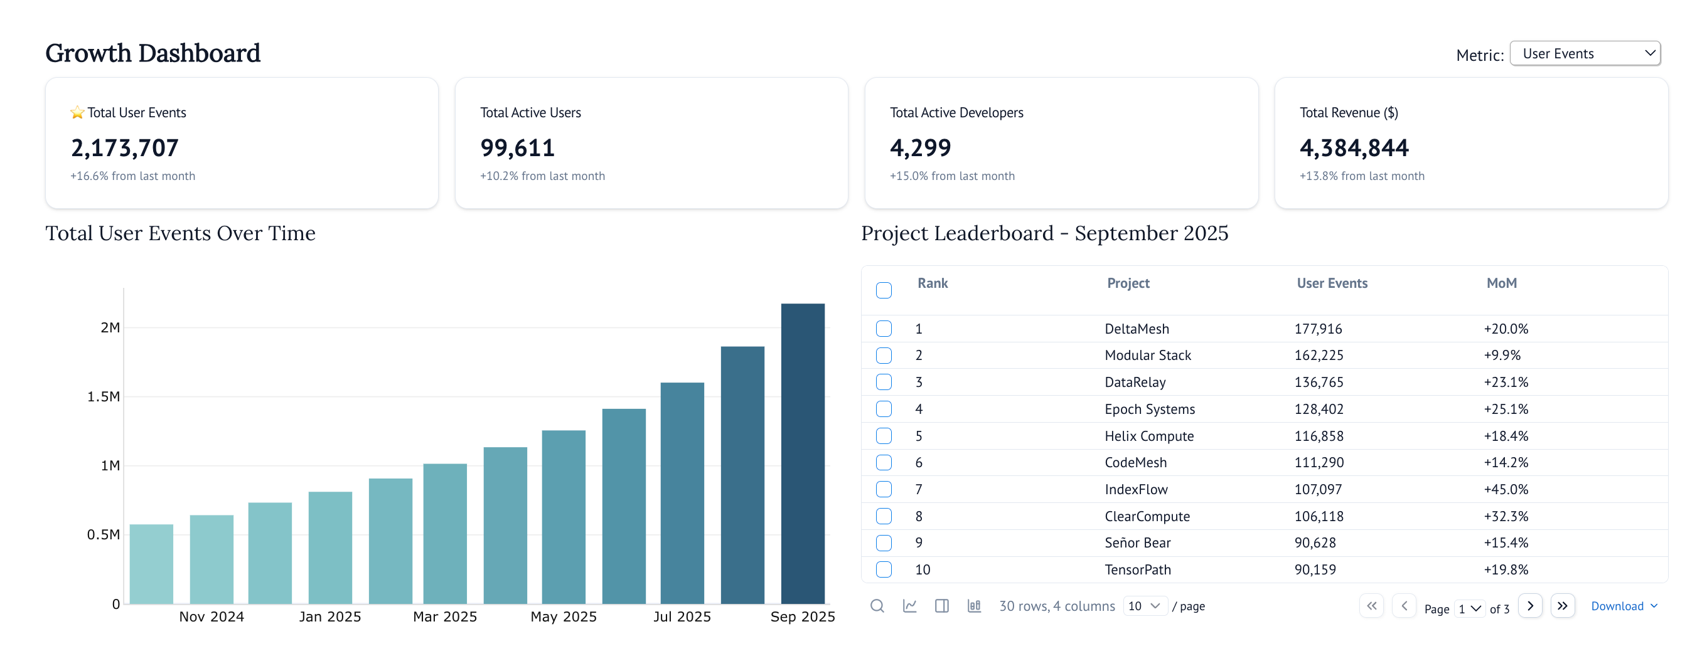This screenshot has height=661, width=1707.
Task: Jump to the first leaderboard page
Action: click(1371, 605)
